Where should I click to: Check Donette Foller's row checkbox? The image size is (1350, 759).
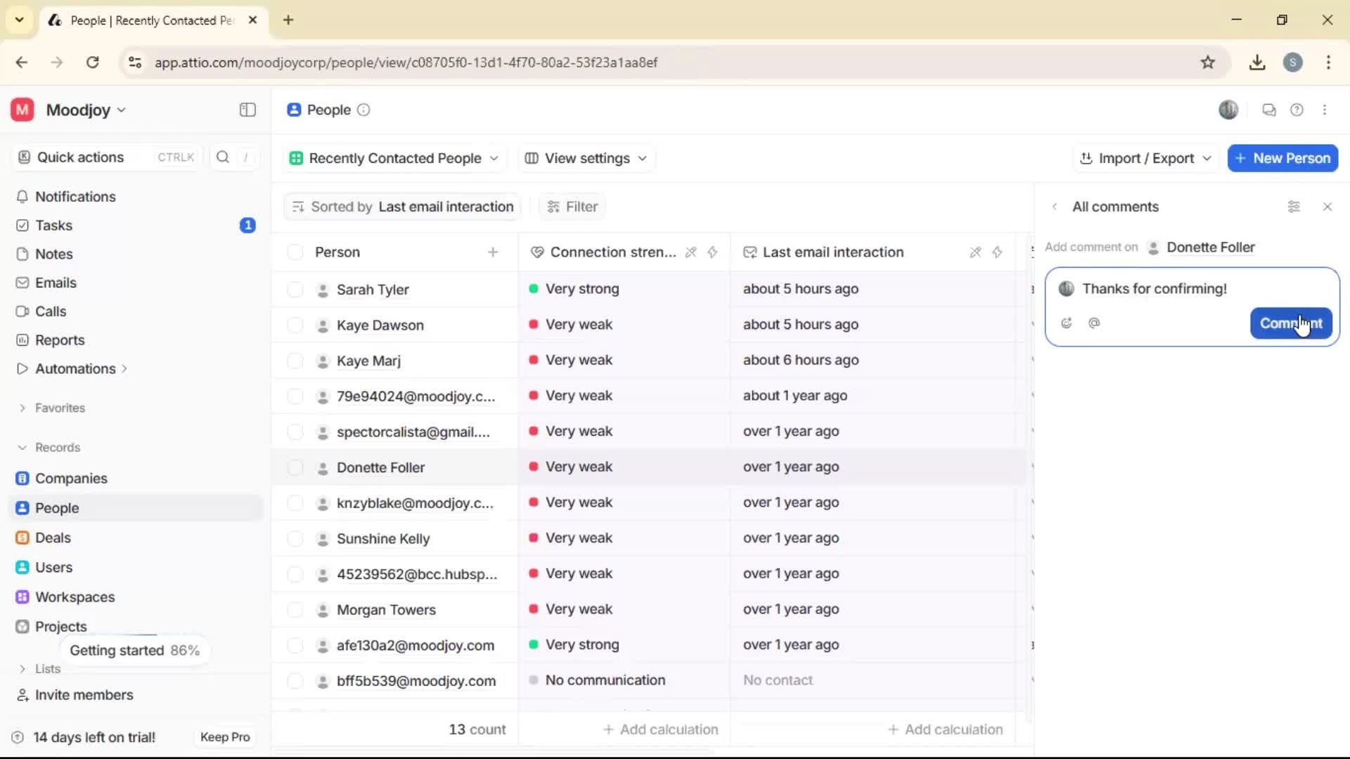tap(295, 467)
